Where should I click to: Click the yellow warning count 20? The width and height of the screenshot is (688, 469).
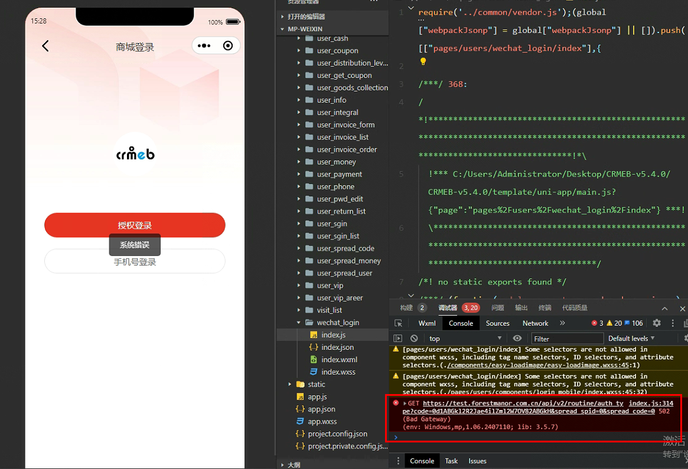point(614,323)
